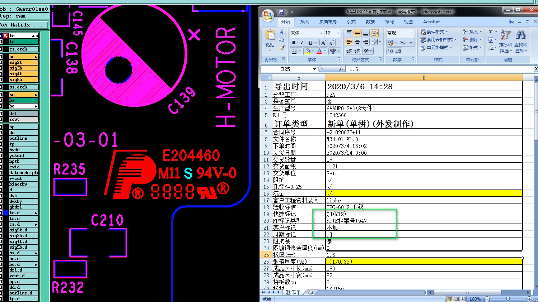Image resolution: width=538 pixels, height=302 pixels.
Task: Align cell text right
Action: [365, 42]
